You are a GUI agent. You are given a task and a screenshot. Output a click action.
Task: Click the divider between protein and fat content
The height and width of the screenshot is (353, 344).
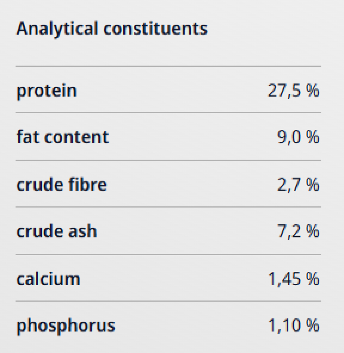coord(168,113)
